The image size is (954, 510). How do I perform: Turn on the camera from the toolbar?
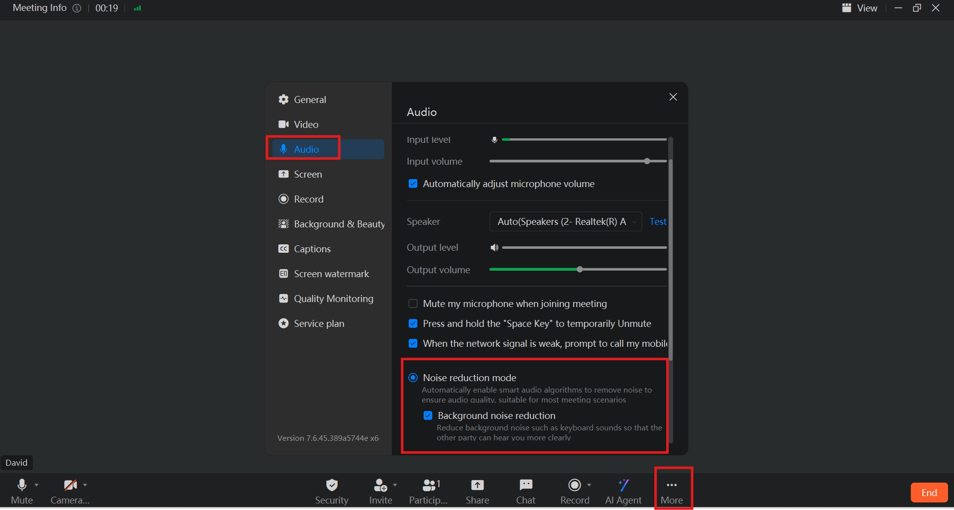tap(70, 491)
